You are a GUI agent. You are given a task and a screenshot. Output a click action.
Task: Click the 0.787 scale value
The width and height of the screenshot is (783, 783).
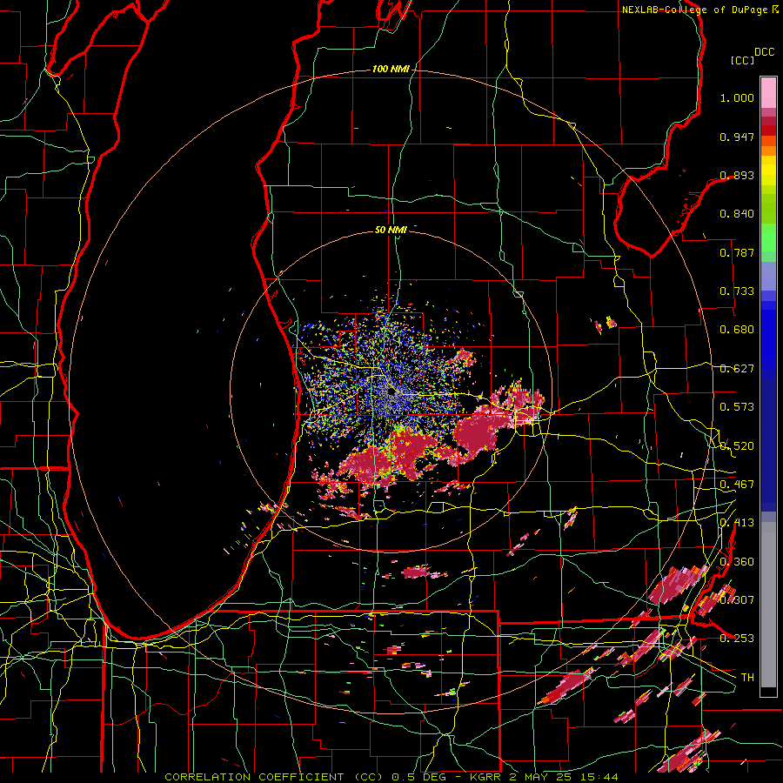pos(737,252)
